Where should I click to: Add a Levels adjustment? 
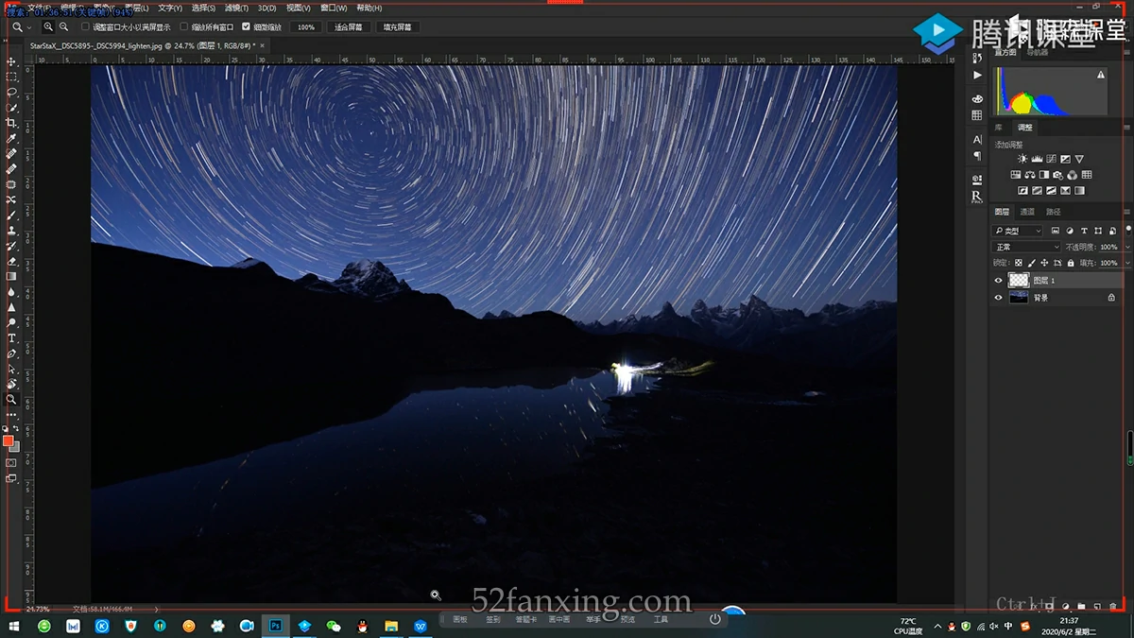coord(1036,159)
